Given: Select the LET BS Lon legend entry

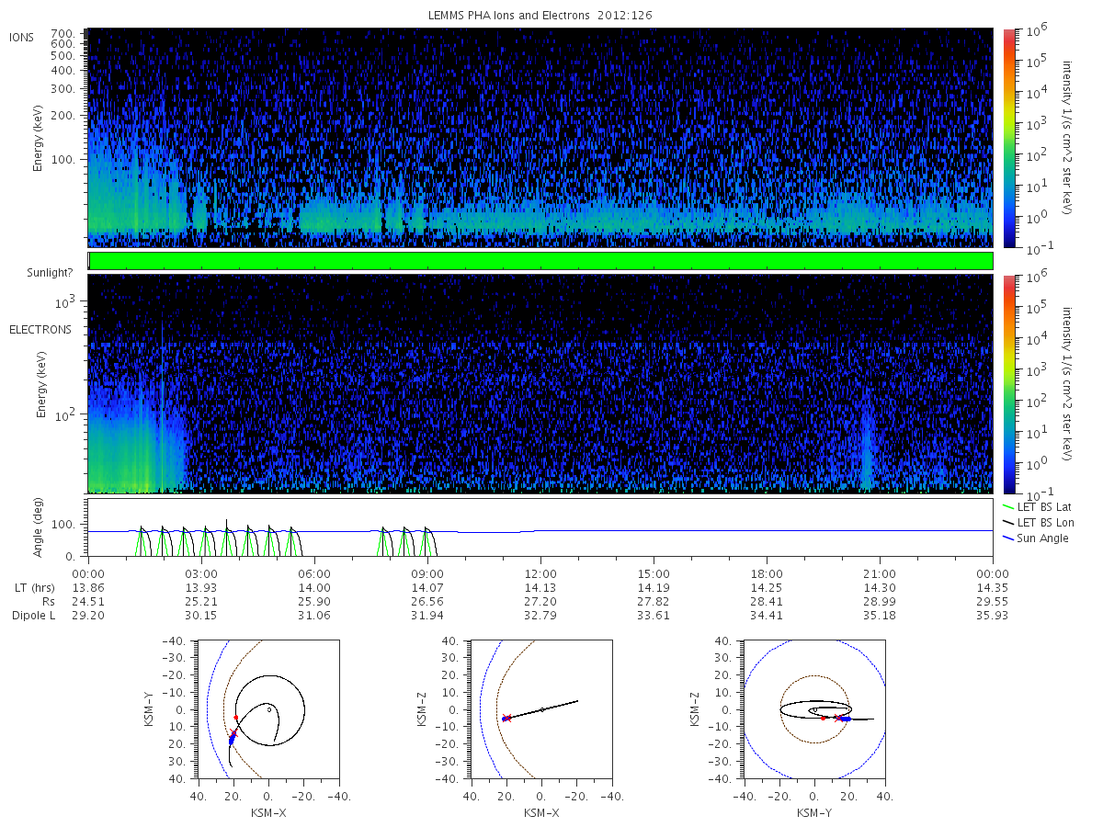Looking at the screenshot, I should pyautogui.click(x=1037, y=522).
